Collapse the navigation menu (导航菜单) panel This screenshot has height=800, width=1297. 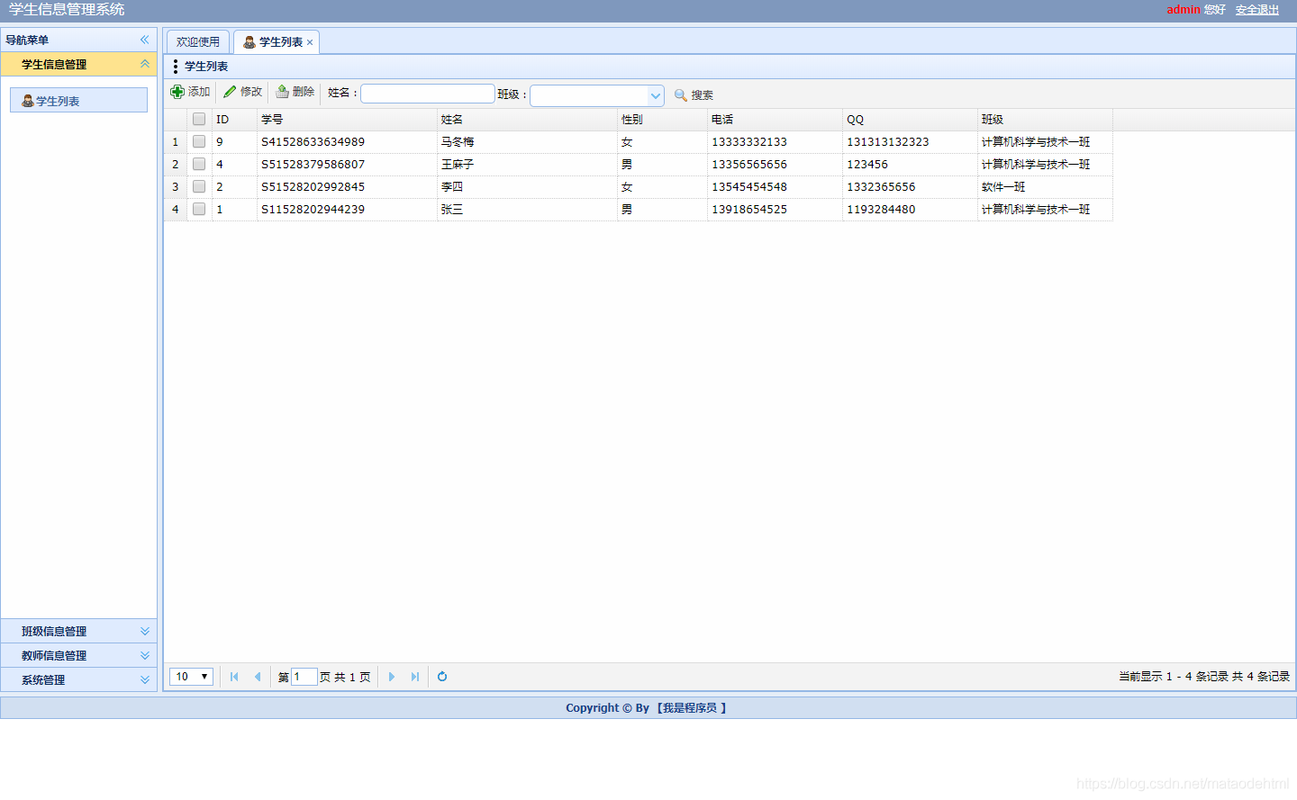click(144, 40)
